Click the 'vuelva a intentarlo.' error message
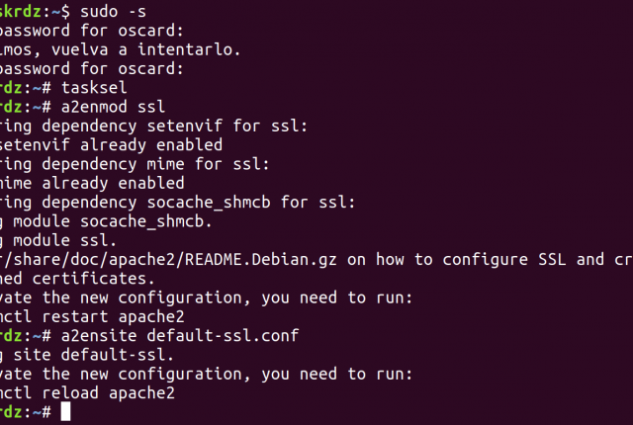Screen dimensions: 633x425 (146, 49)
